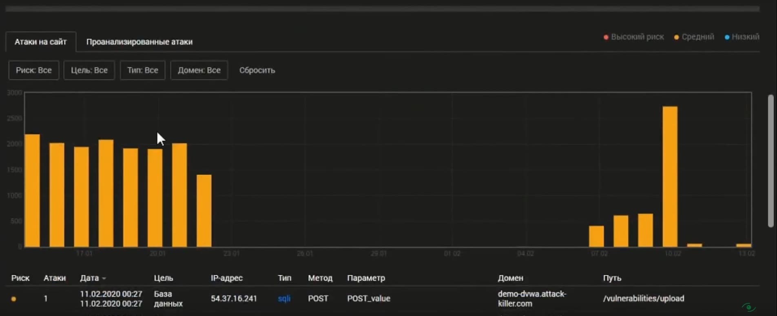The image size is (777, 316).
Task: Click the Параметр column header
Action: 366,278
